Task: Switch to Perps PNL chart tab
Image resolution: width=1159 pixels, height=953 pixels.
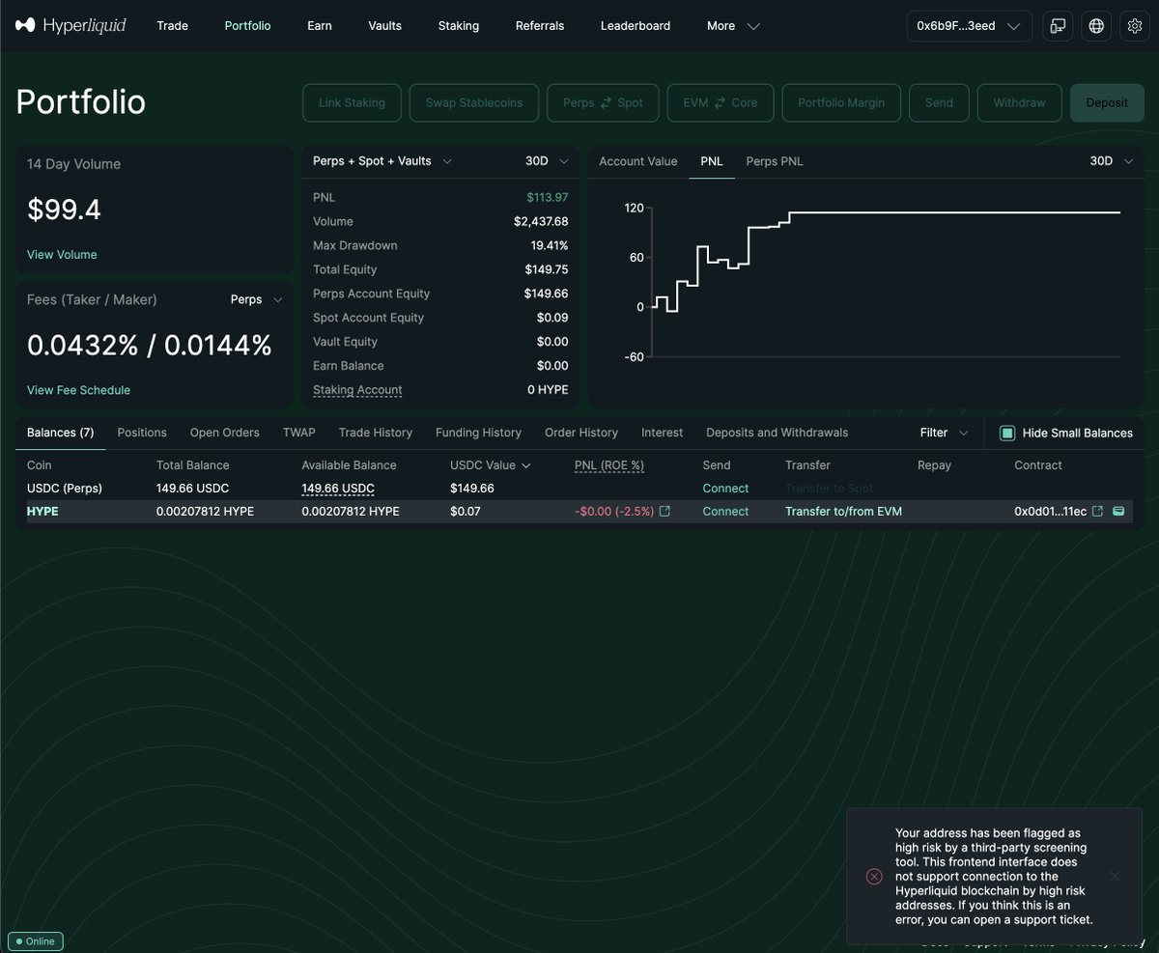Action: (x=775, y=161)
